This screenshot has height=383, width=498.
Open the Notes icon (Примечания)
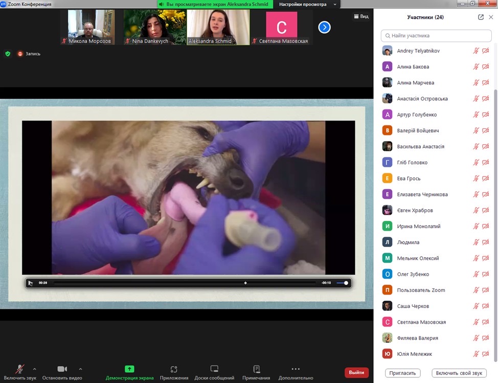[256, 369]
